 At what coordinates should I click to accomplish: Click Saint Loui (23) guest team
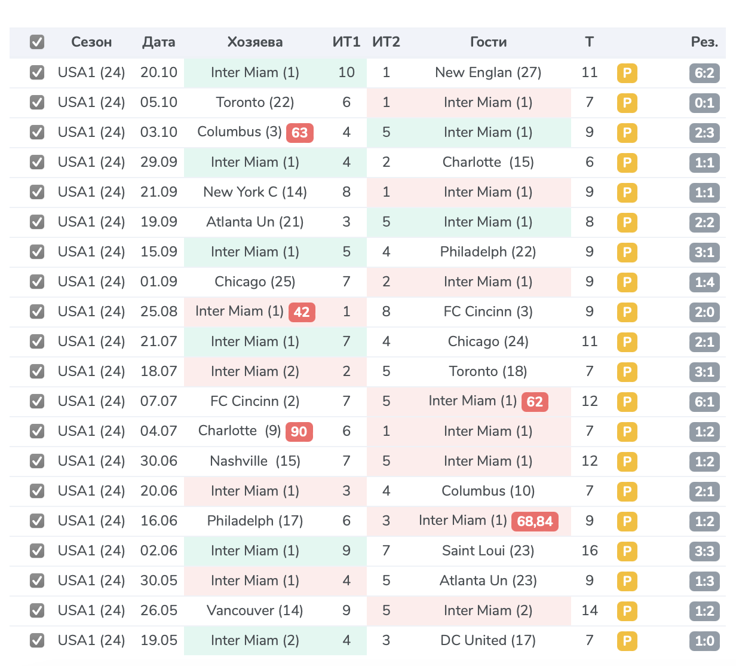coord(488,551)
